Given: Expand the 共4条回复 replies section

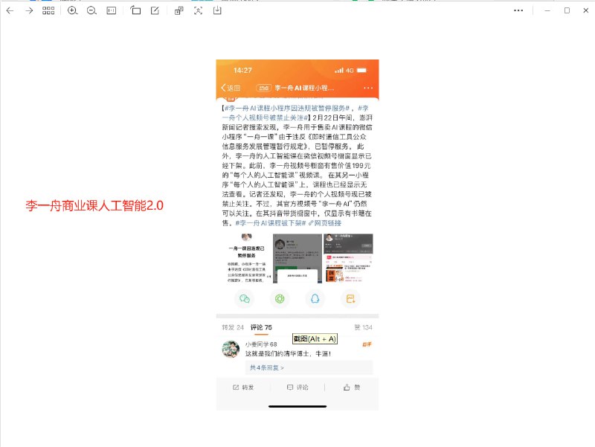Looking at the screenshot, I should click(x=267, y=366).
